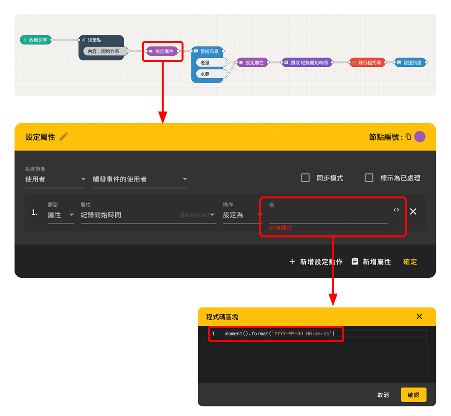
Task: Click the purple node color circle
Action: tap(420, 136)
